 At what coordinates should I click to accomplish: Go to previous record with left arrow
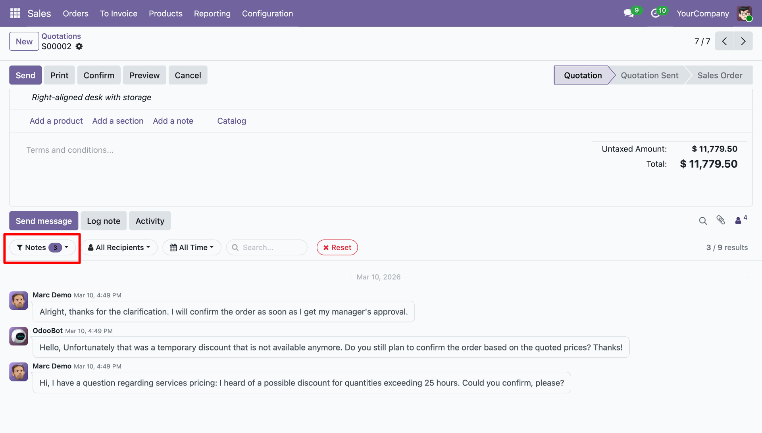724,41
